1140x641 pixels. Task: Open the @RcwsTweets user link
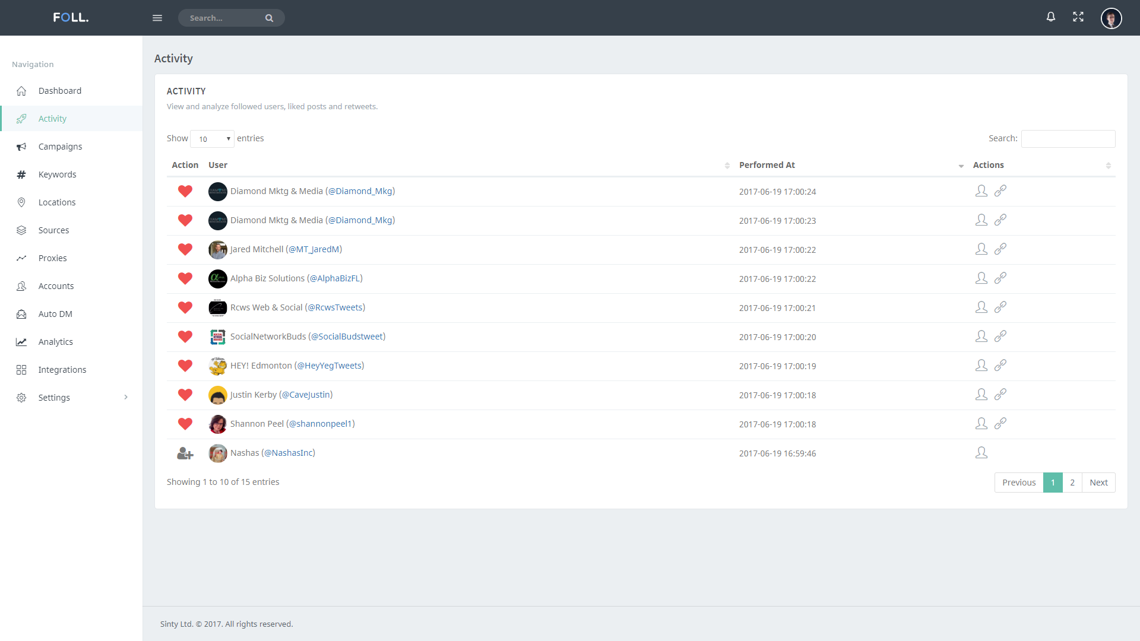(335, 307)
